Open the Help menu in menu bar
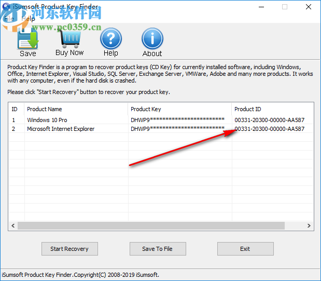Image resolution: width=321 pixels, height=281 pixels. (x=28, y=19)
